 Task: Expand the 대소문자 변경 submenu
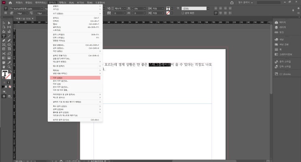(x=75, y=62)
